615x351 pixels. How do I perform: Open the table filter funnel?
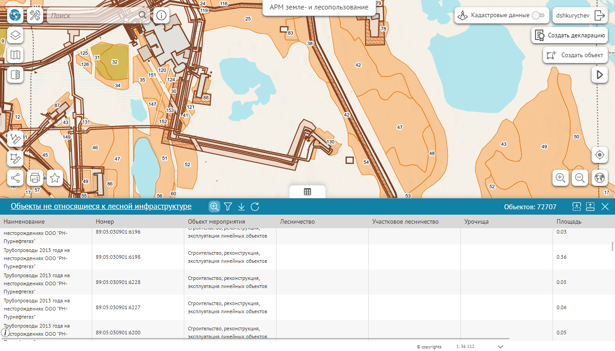[x=228, y=207]
